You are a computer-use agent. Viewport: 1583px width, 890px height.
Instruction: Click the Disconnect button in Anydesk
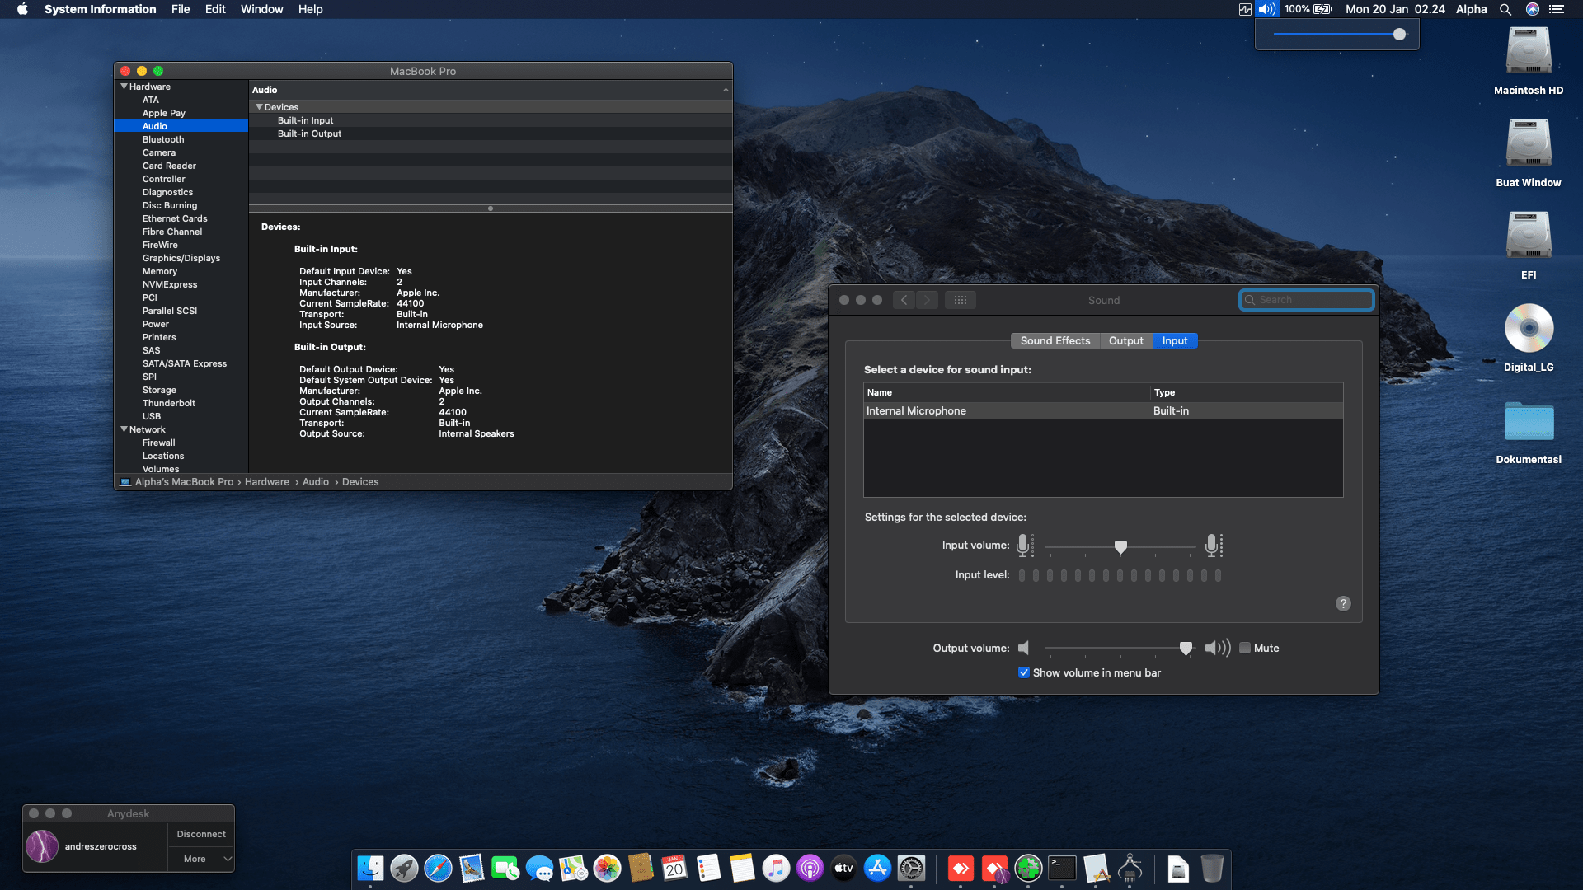click(201, 834)
